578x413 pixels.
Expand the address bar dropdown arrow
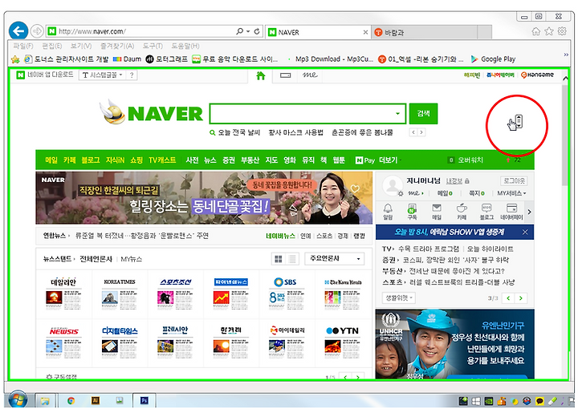pos(248,31)
